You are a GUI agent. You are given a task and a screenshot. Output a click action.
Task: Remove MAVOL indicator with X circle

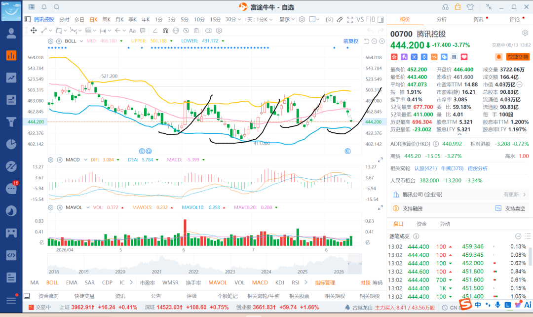pos(60,207)
